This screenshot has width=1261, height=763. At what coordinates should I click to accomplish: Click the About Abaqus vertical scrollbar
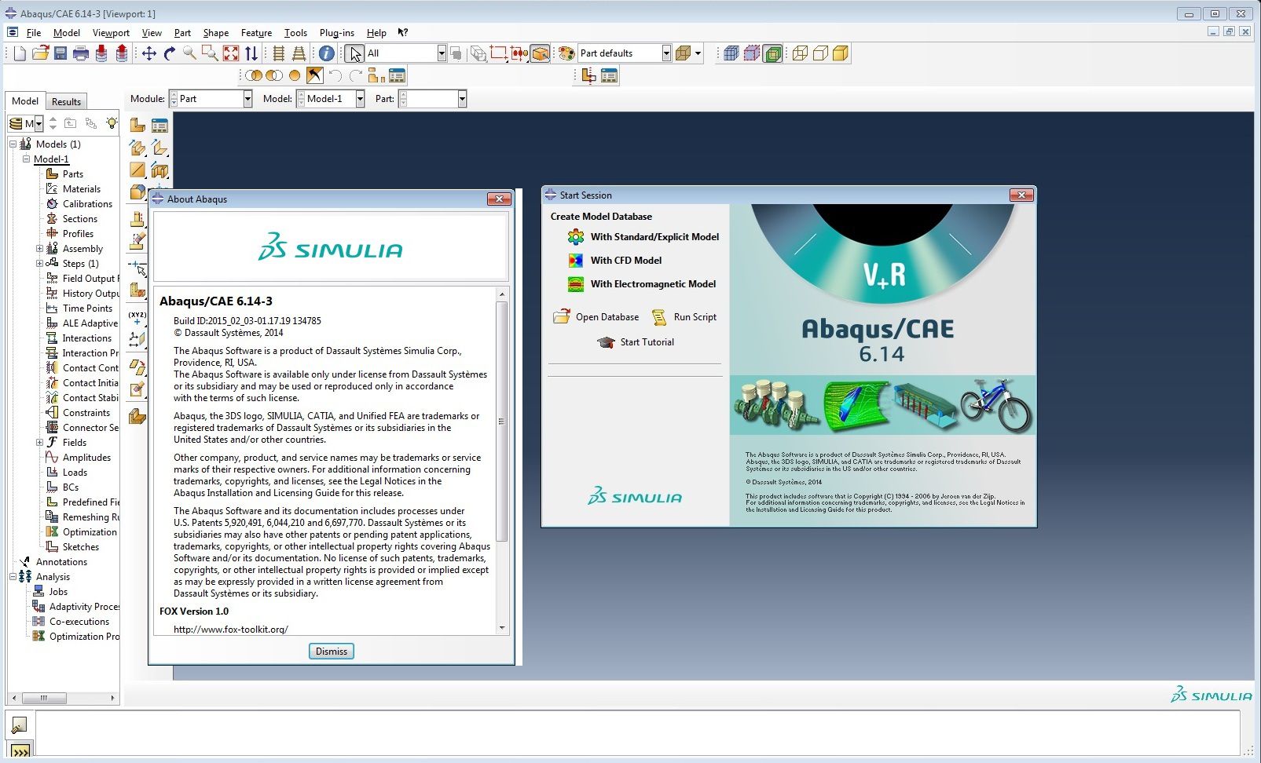[x=501, y=422]
